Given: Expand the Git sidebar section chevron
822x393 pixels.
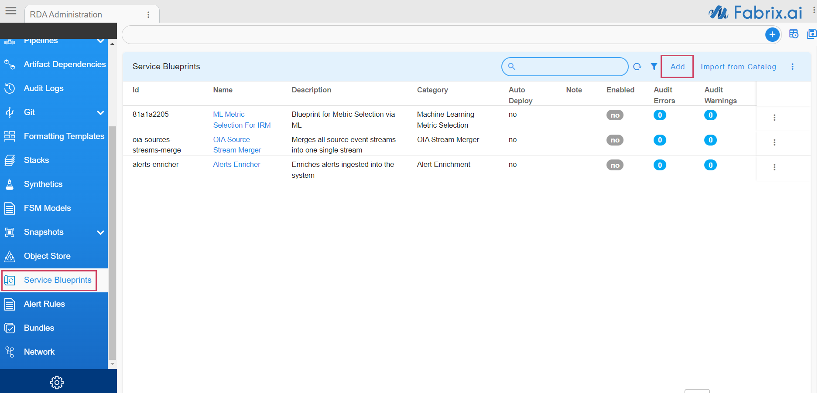Looking at the screenshot, I should pos(100,112).
